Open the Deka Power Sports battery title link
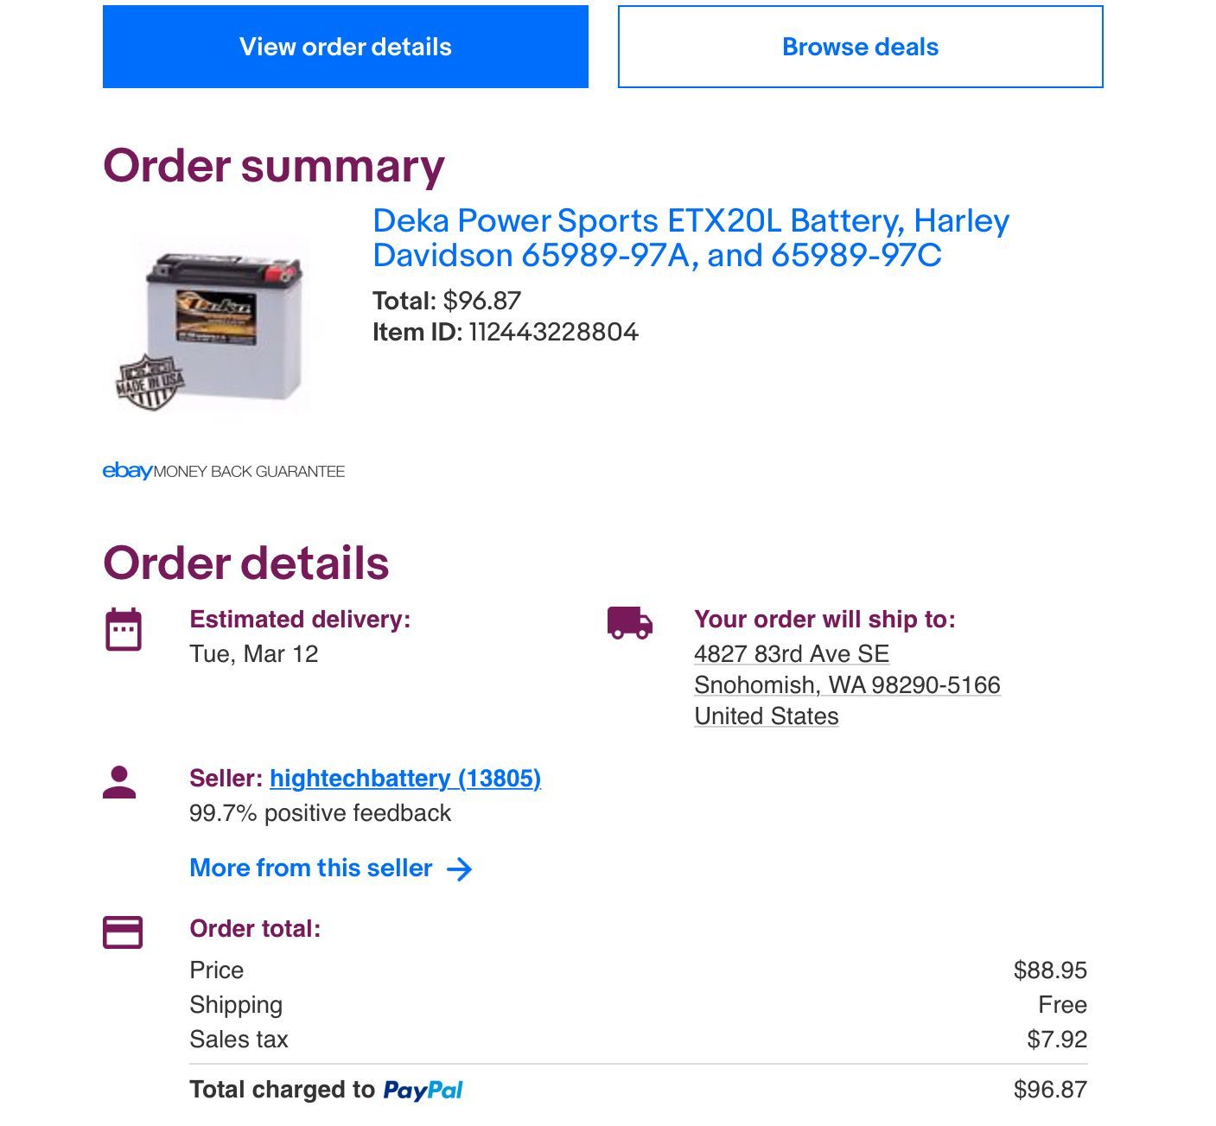Screen dimensions: 1216x1126 [690, 238]
